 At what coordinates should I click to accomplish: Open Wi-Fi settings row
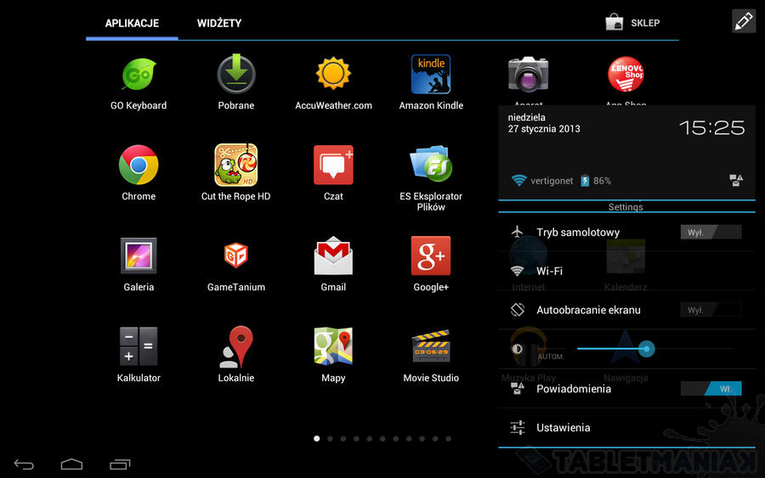[x=626, y=271]
